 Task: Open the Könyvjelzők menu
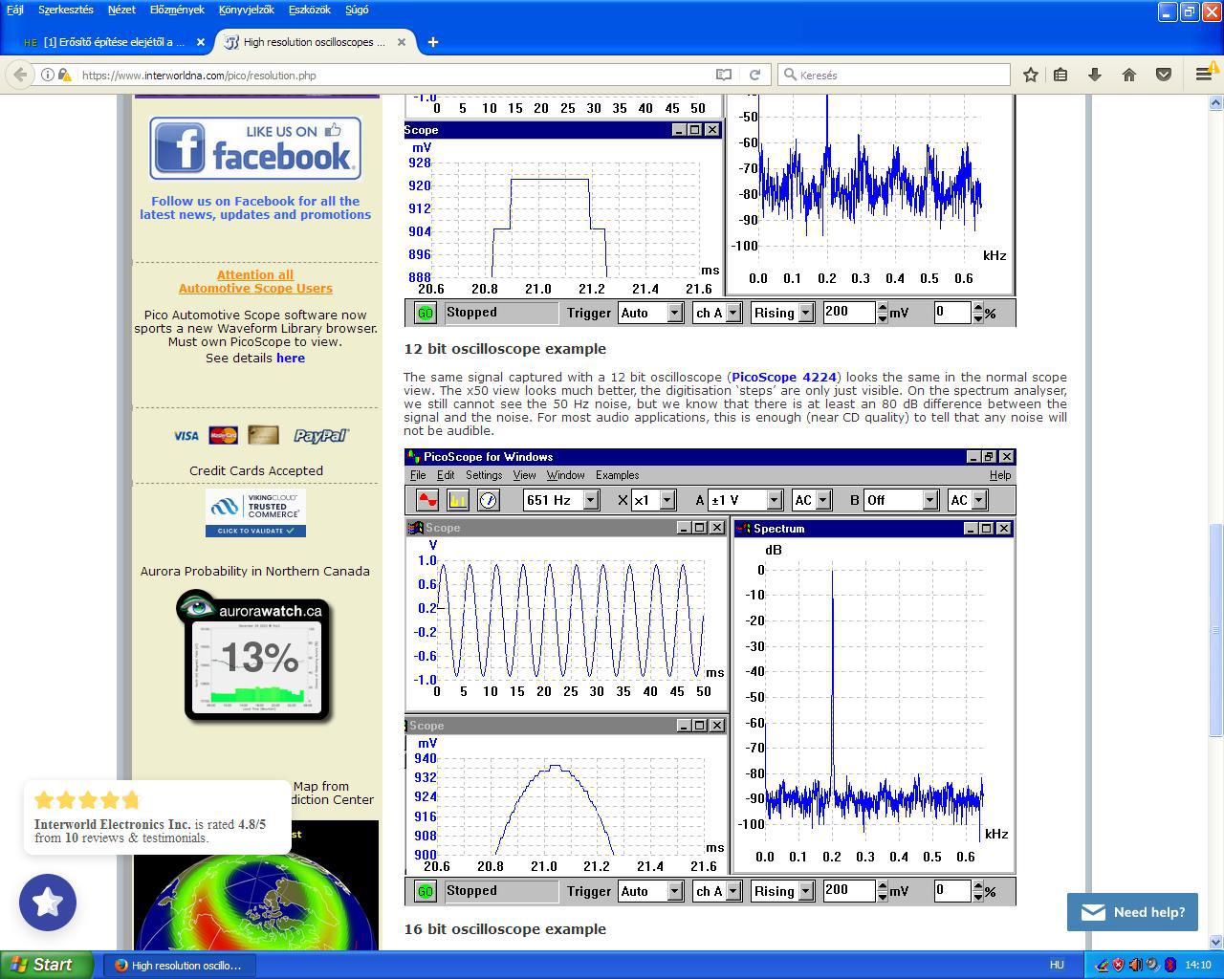[247, 10]
